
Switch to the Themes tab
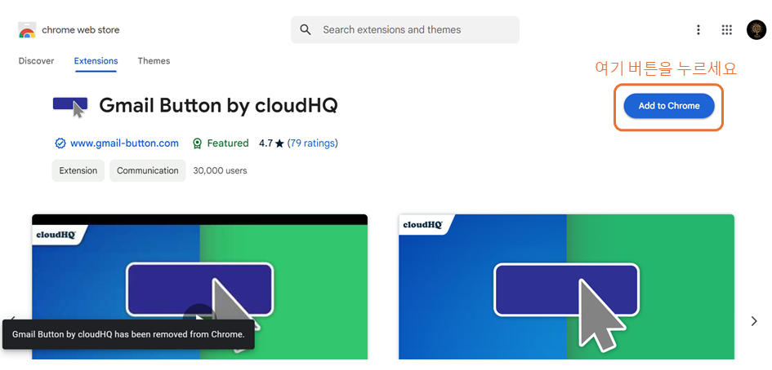(154, 61)
